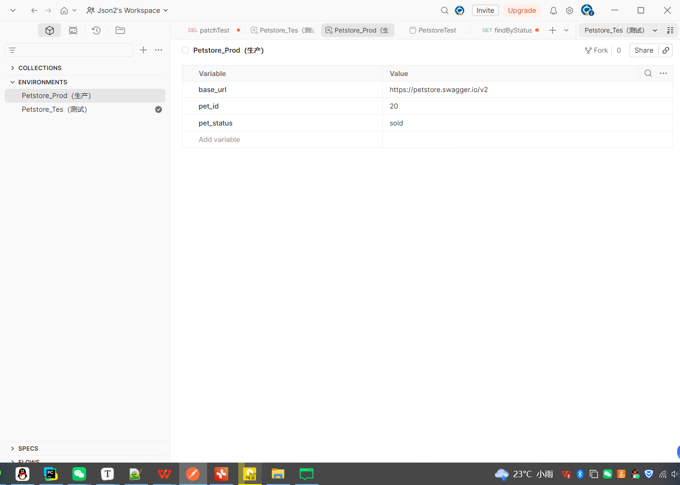Click the value 20 cell

(527, 106)
